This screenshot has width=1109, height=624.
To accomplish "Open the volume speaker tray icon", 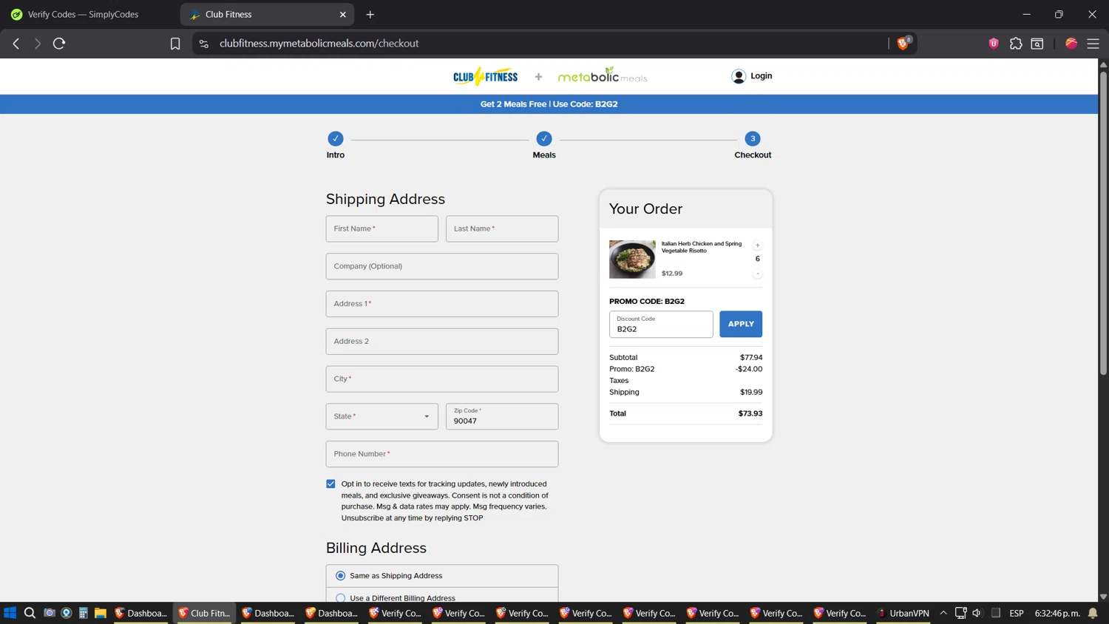I will [977, 613].
